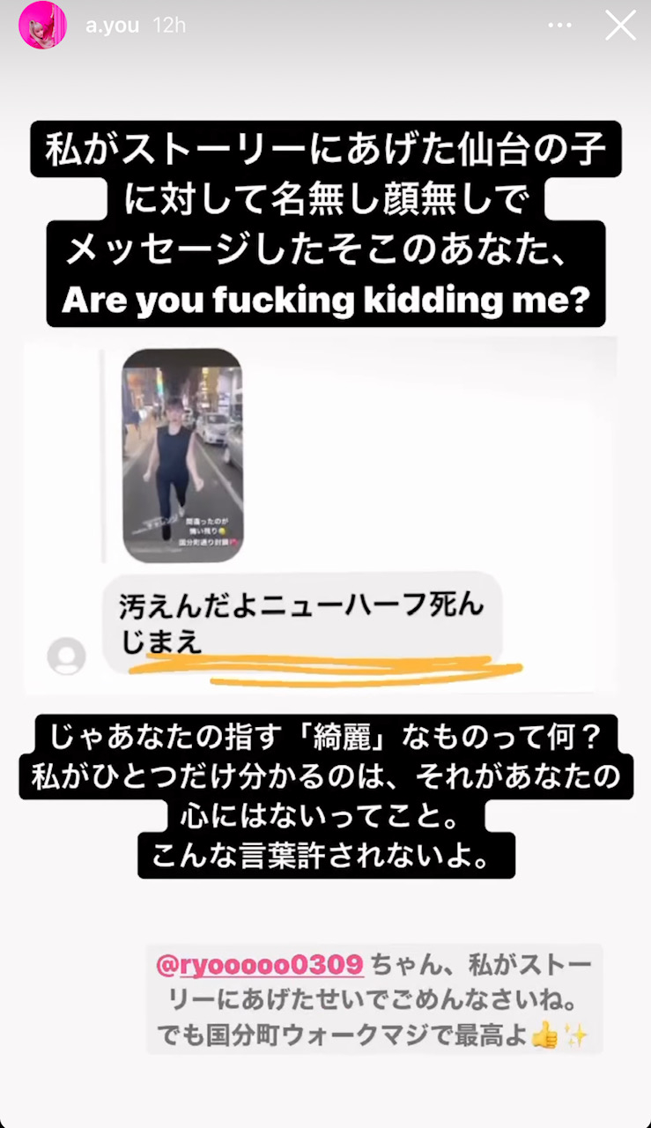The image size is (651, 1128).
Task: Tap the sparkles emoji in the caption
Action: coord(576,1036)
